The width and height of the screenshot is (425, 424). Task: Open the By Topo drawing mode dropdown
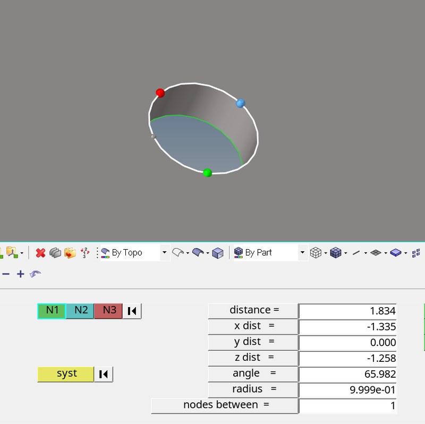pyautogui.click(x=164, y=252)
